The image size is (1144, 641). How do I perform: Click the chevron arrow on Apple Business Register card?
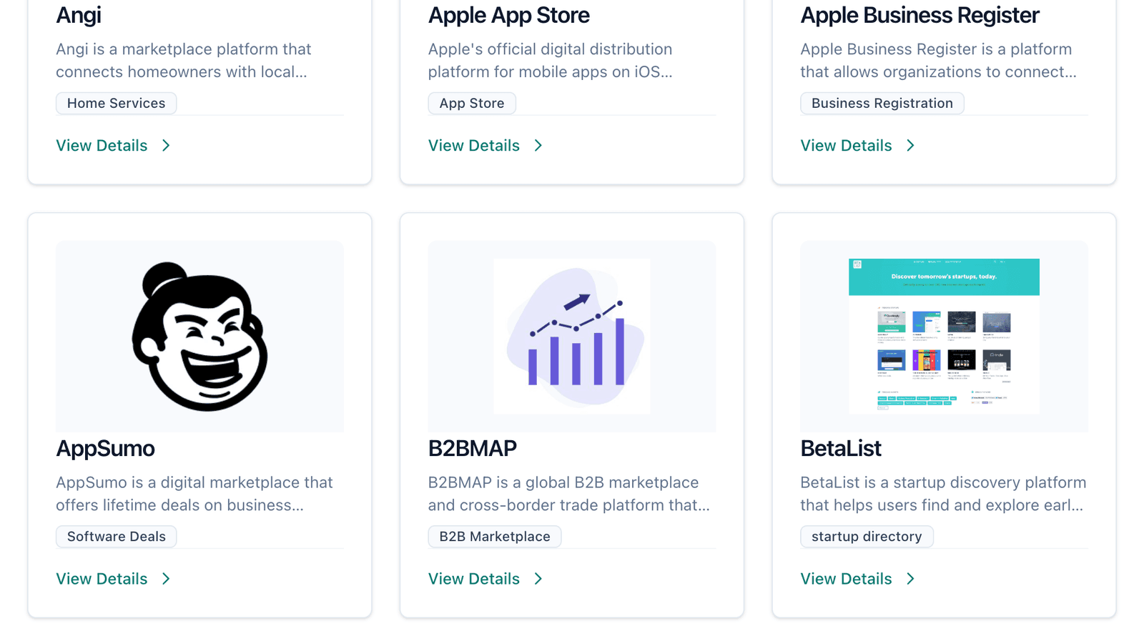coord(910,146)
